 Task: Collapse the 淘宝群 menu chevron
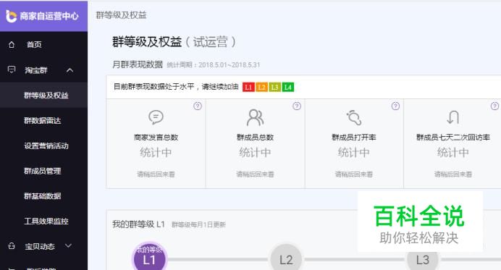click(70, 70)
